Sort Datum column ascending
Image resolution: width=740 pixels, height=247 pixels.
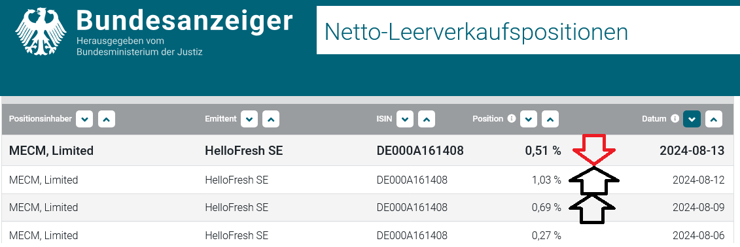coord(714,120)
